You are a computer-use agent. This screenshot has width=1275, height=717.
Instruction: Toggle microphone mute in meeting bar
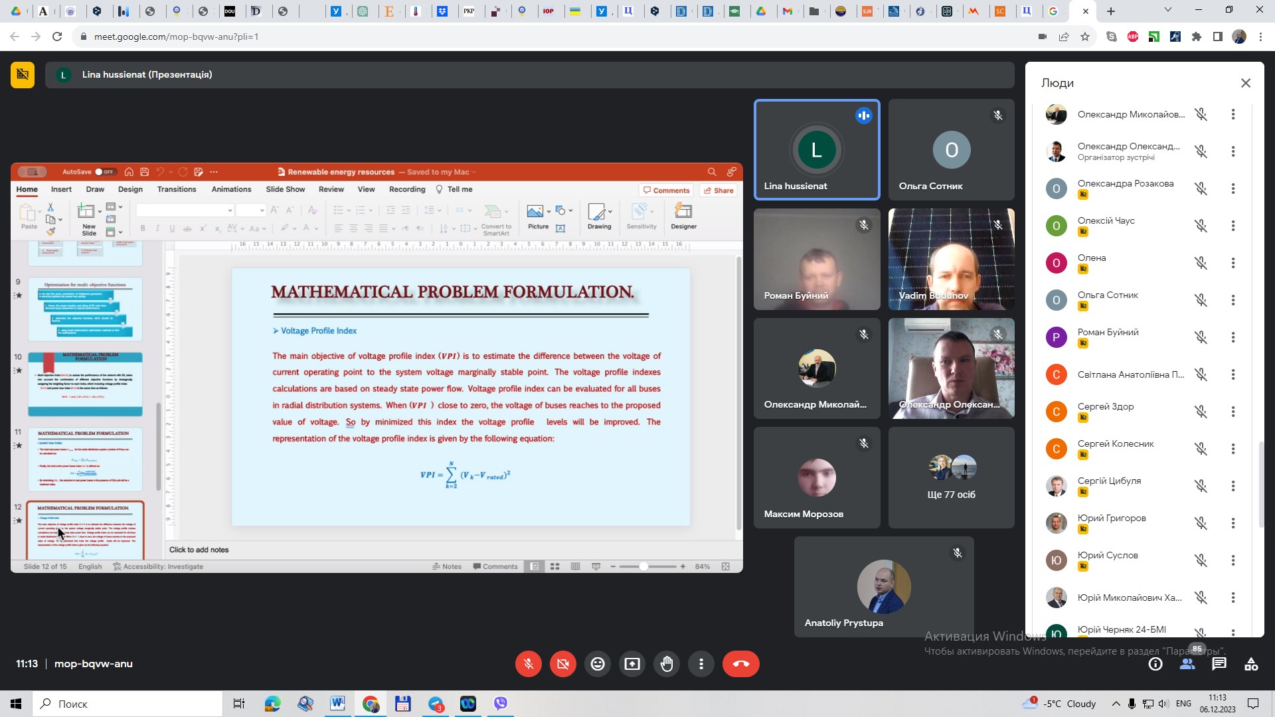[529, 664]
